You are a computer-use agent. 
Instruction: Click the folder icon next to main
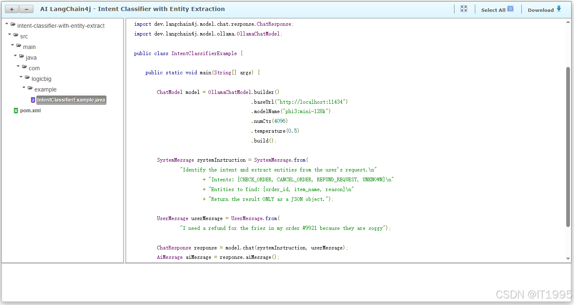pos(19,46)
